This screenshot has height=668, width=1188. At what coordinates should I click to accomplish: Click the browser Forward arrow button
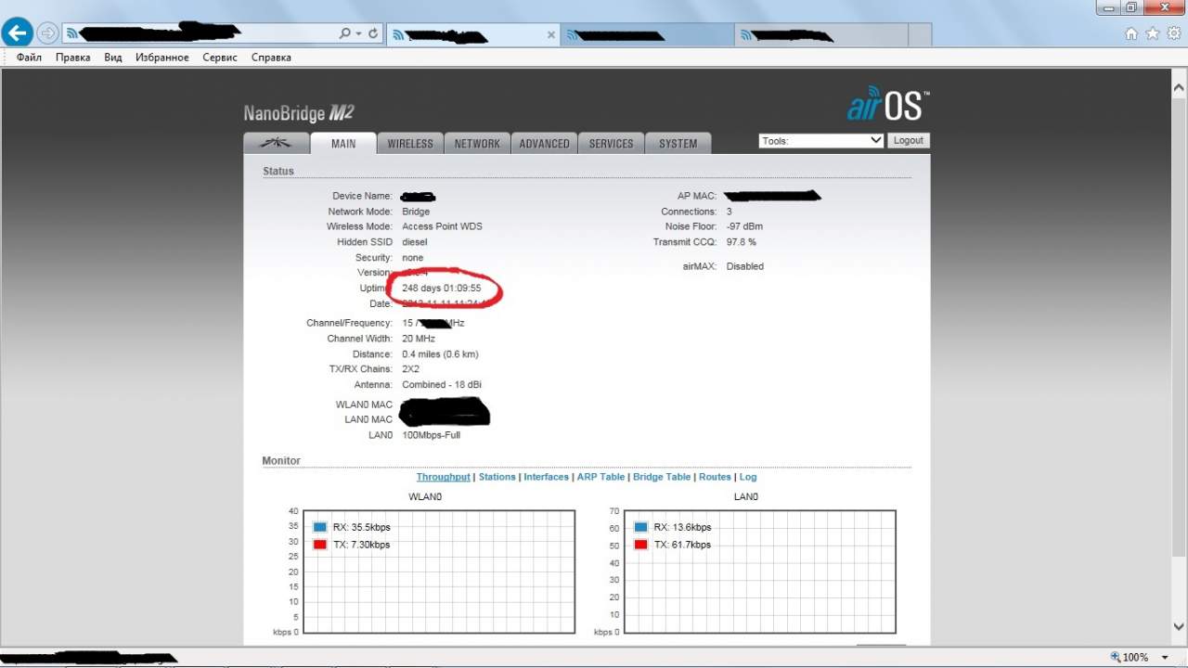pos(47,33)
